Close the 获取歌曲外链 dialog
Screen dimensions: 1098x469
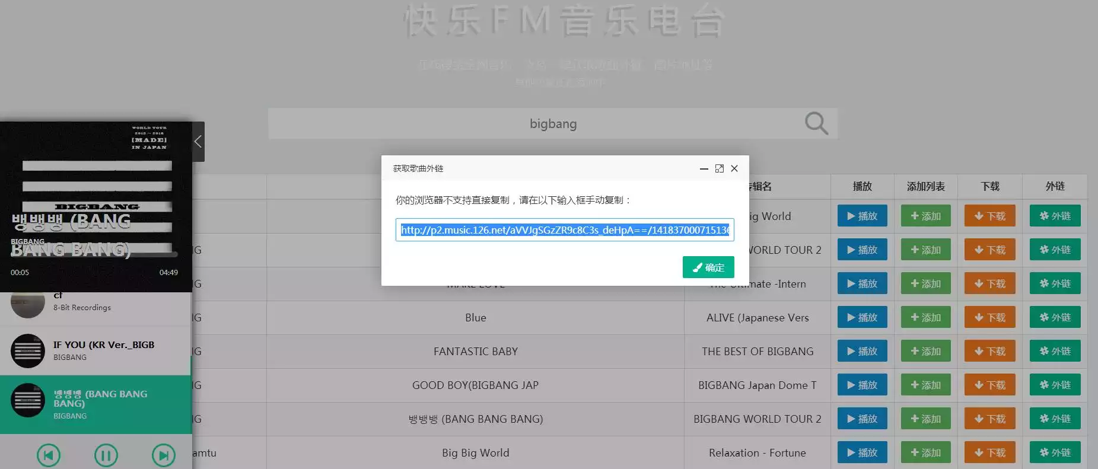tap(734, 168)
